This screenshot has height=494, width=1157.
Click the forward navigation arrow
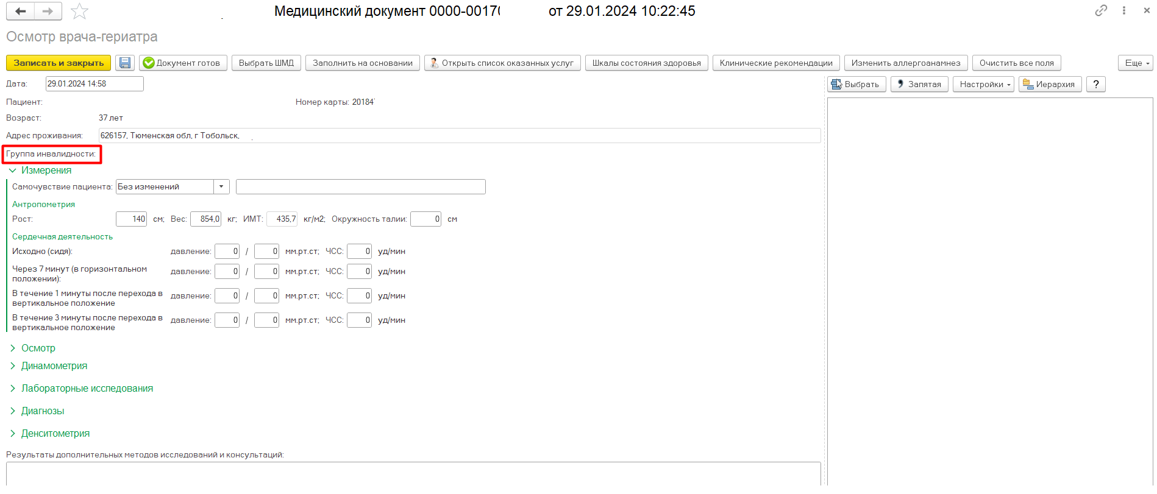pyautogui.click(x=48, y=12)
